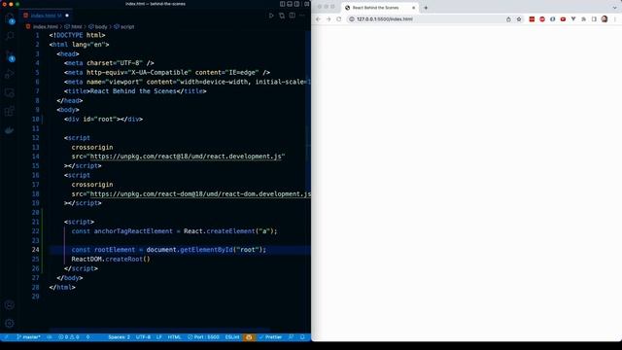Viewport: 622px width, 350px height.
Task: Click ESLint in the status bar
Action: (232, 337)
